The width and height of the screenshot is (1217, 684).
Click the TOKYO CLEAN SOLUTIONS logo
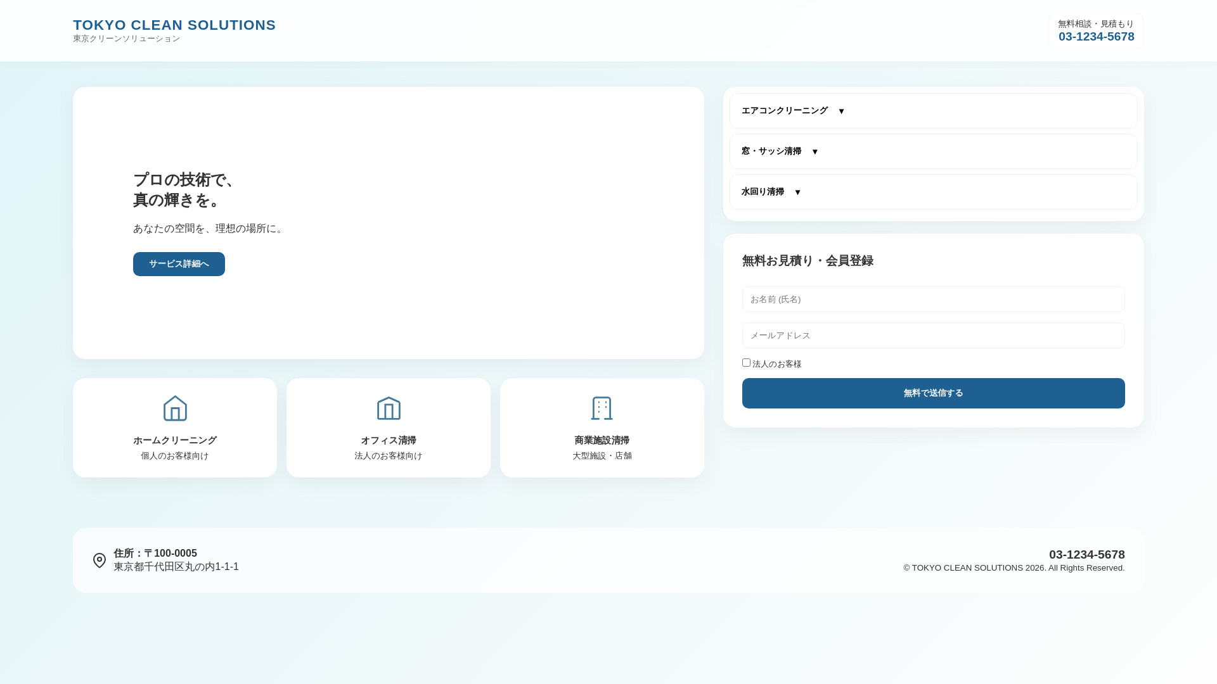[174, 25]
